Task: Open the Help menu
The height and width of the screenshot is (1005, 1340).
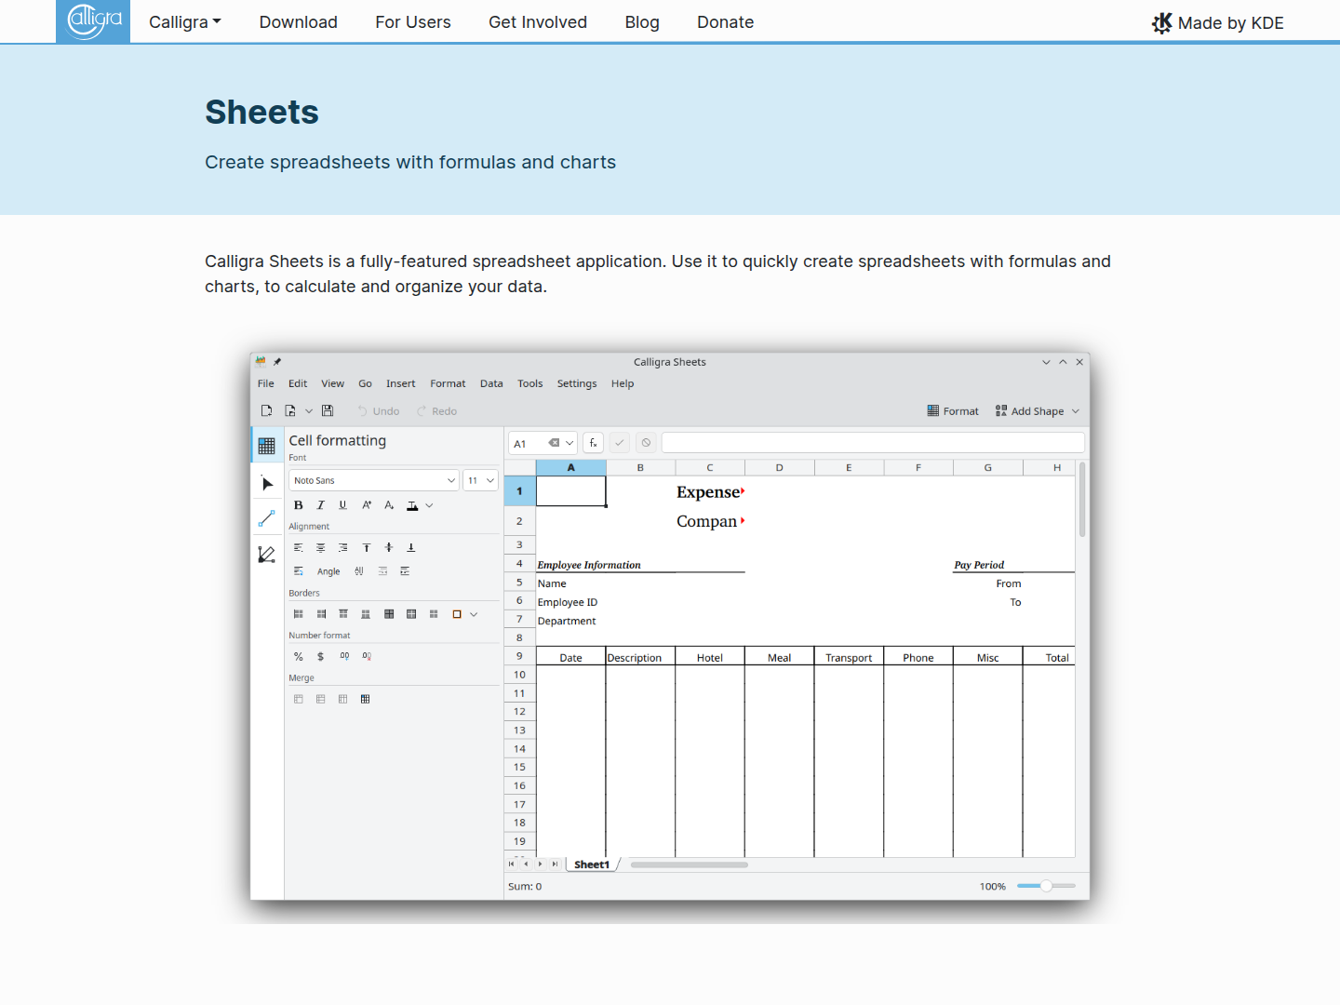Action: point(623,383)
